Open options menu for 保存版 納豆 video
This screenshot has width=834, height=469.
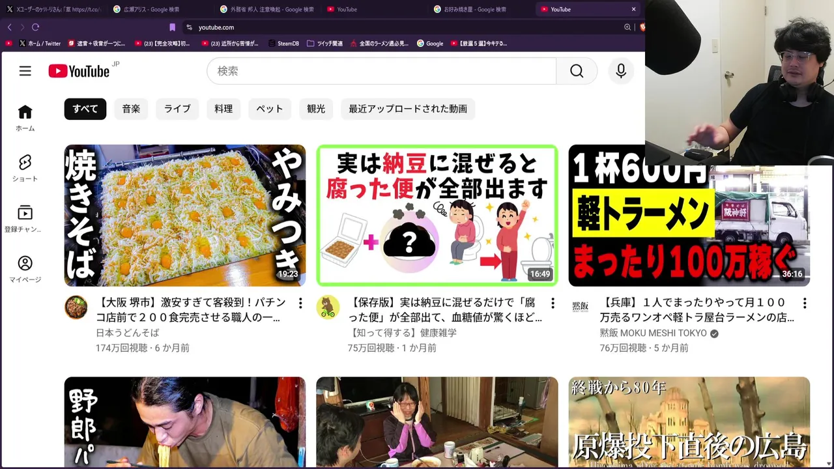click(553, 303)
